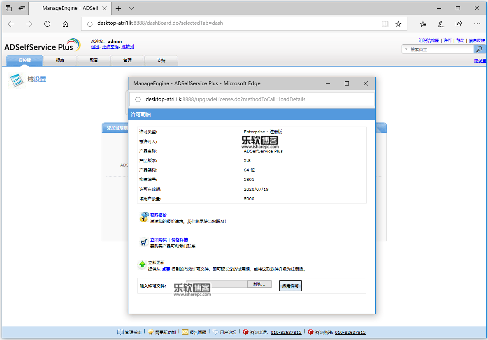Open the 用户论坛 footer link
The image size is (488, 340).
coord(228,332)
